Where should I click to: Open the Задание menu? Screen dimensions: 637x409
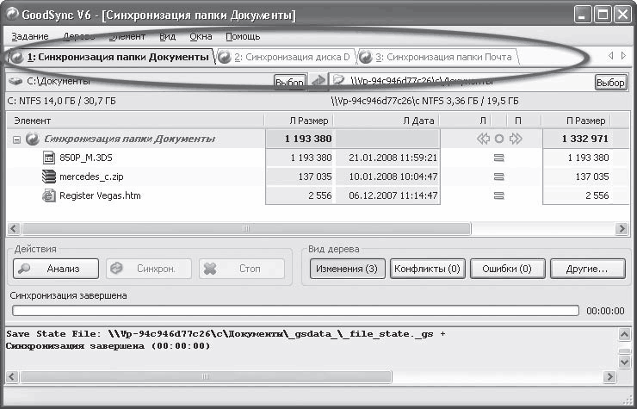click(x=30, y=36)
